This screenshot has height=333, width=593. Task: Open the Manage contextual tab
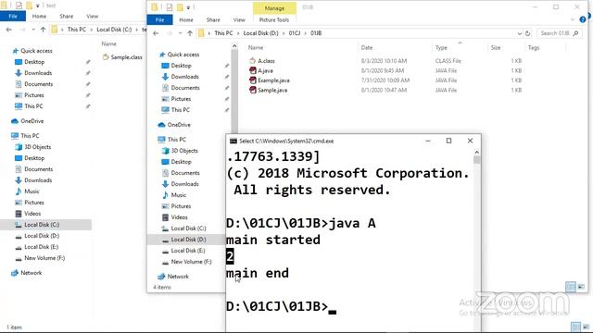(x=274, y=8)
